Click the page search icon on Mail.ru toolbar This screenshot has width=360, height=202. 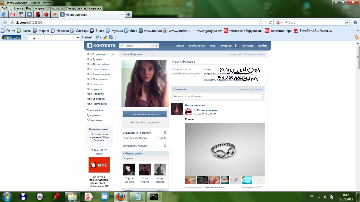point(111,37)
